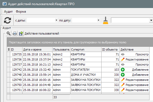Open the Аудит menu
153x102 pixels.
8,12
